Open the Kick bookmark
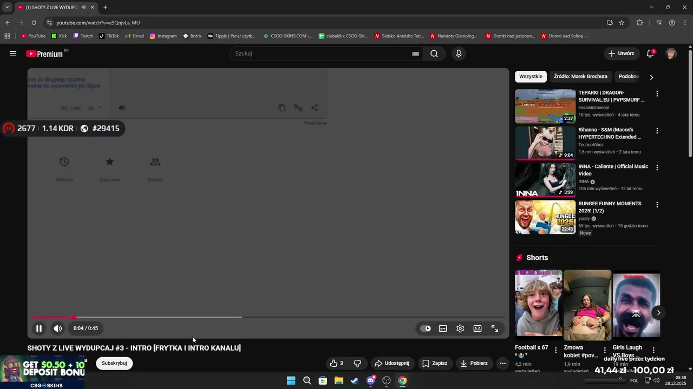This screenshot has height=389, width=693. pyautogui.click(x=59, y=36)
